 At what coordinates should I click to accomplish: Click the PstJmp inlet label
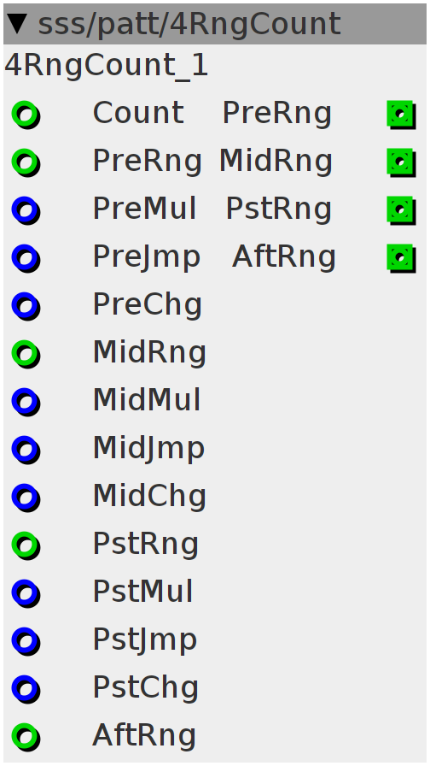point(145,640)
